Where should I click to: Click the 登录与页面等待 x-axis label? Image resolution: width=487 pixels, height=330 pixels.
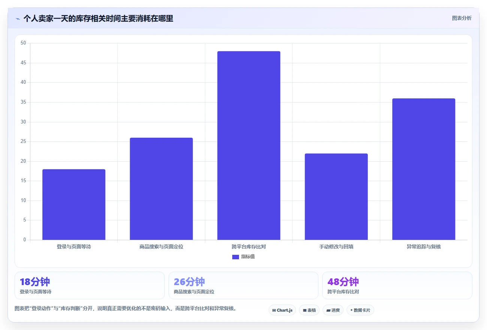click(74, 247)
